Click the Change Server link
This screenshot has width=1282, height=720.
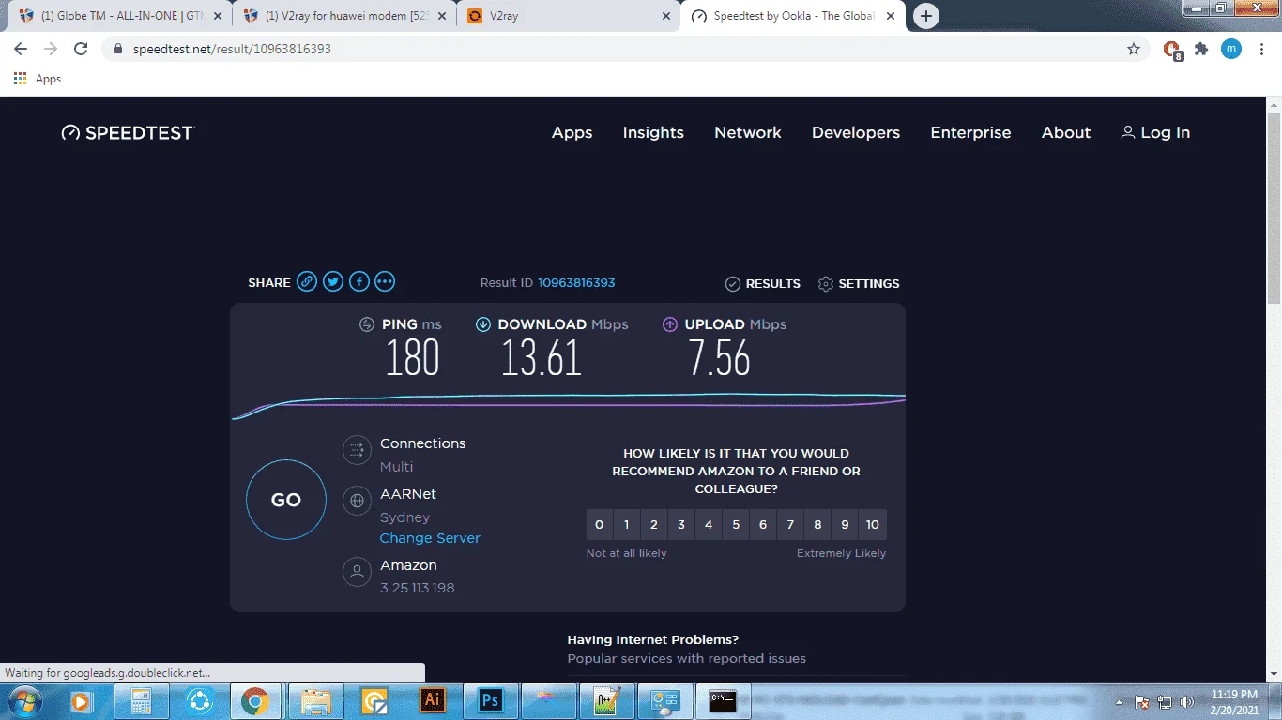coord(430,538)
